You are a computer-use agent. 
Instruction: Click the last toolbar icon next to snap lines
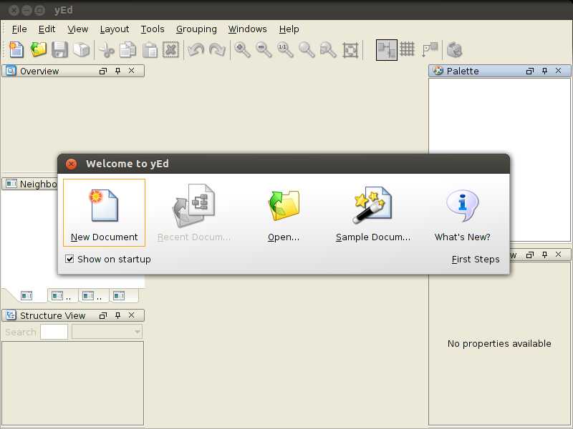[x=455, y=49]
